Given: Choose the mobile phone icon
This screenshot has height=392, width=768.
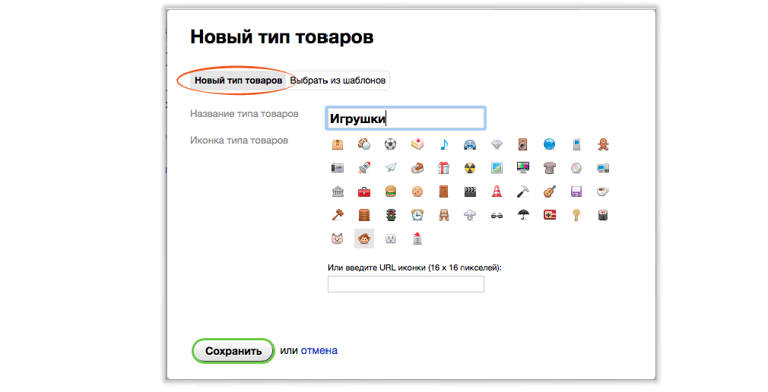Looking at the screenshot, I should (576, 144).
